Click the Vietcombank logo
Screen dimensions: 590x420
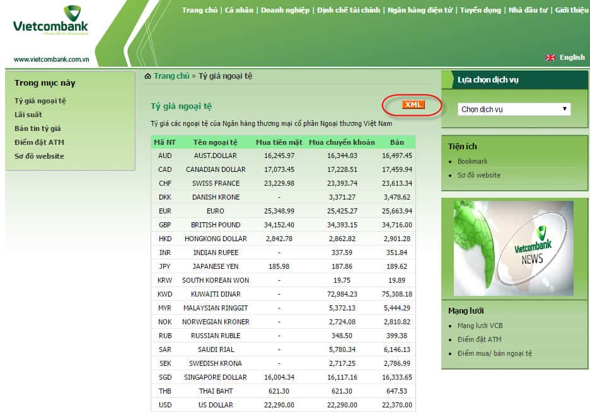tap(51, 20)
